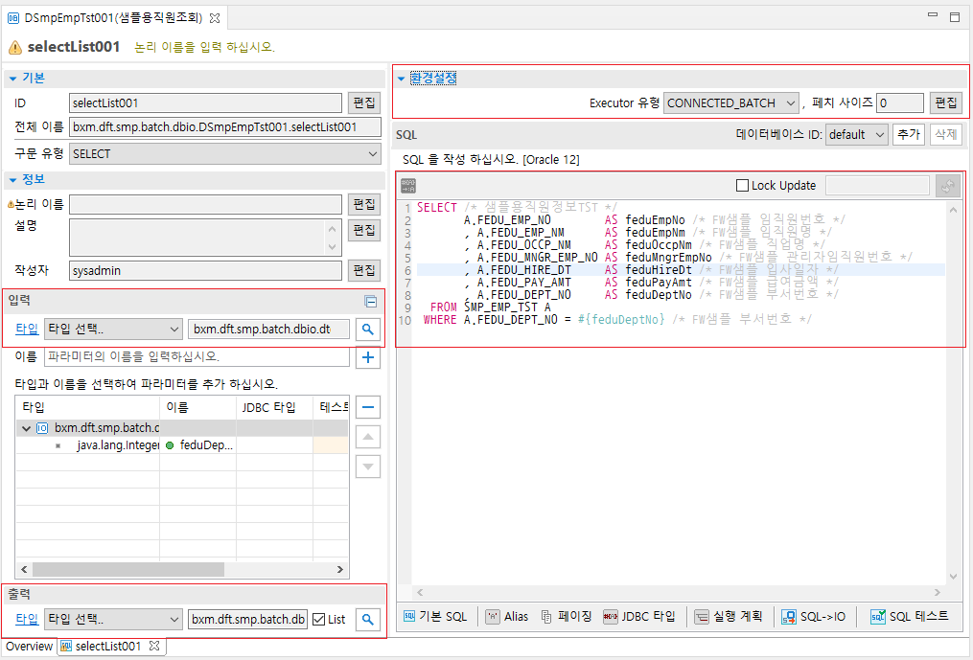Image resolution: width=973 pixels, height=660 pixels.
Task: Click the 논리 이름 input field
Action: (x=205, y=205)
